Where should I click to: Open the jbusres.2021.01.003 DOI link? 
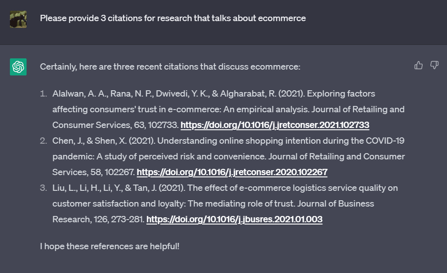point(234,219)
